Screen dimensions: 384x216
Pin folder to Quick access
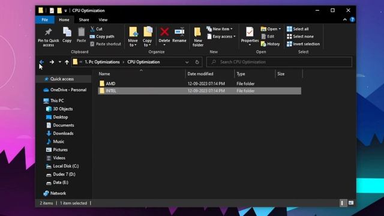coord(48,37)
